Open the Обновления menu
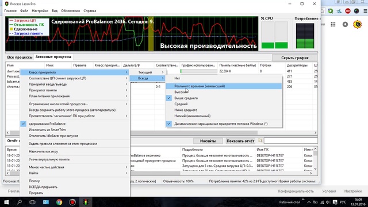 point(70,11)
